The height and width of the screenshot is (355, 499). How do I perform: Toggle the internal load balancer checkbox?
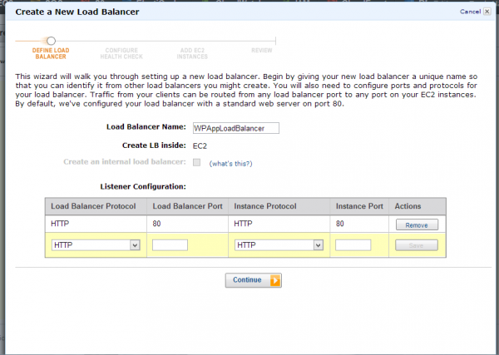(x=196, y=162)
